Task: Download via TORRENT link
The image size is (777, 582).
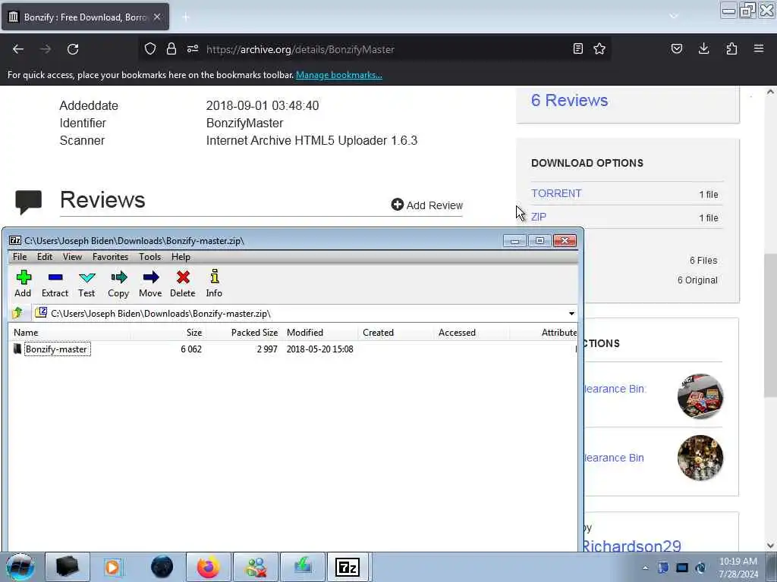Action: point(556,193)
